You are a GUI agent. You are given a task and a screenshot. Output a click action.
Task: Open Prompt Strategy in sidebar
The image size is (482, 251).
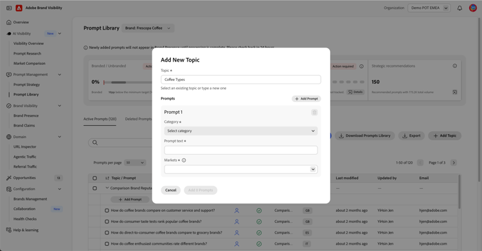point(26,85)
